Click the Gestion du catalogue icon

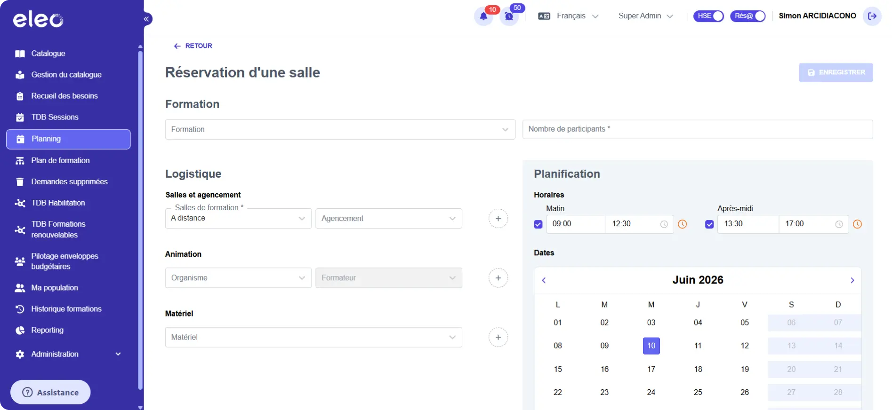20,75
